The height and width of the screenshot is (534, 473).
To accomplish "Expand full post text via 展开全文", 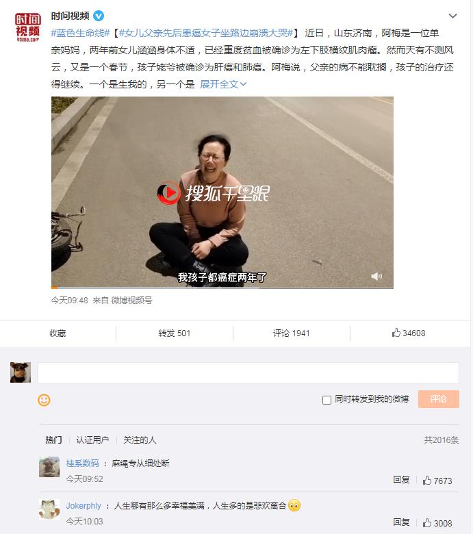I will click(223, 84).
